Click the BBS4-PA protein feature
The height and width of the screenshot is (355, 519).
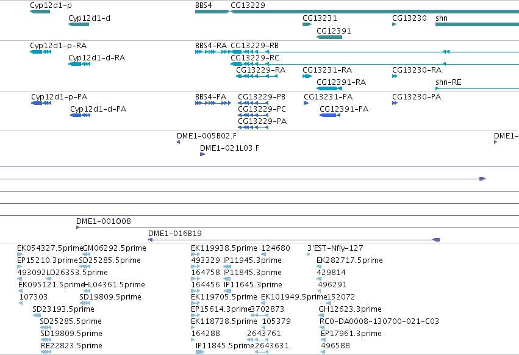(213, 103)
